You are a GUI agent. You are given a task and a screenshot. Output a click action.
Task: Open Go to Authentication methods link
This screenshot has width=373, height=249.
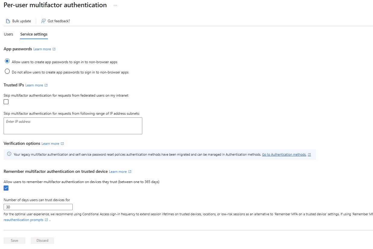pos(284,154)
